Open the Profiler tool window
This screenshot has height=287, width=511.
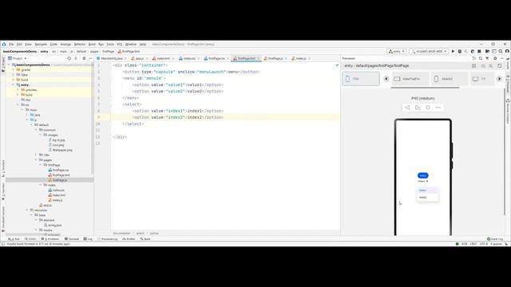[129, 239]
